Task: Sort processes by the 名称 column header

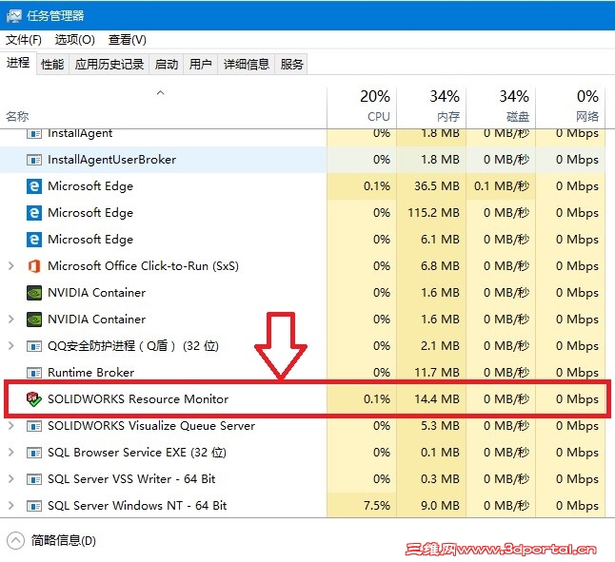Action: [163, 107]
